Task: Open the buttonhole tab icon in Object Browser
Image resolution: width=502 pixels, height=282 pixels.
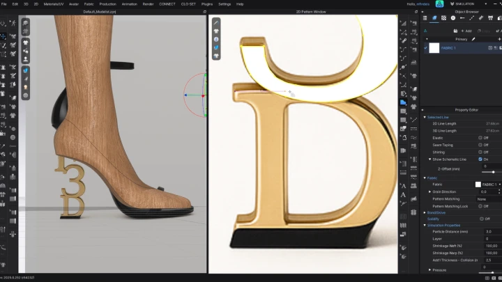Action: (462, 18)
